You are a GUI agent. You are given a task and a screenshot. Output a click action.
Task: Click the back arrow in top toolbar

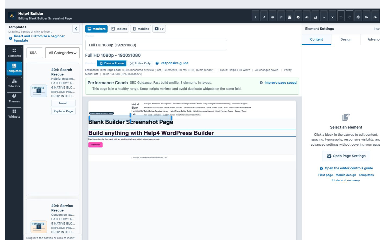click(x=255, y=17)
